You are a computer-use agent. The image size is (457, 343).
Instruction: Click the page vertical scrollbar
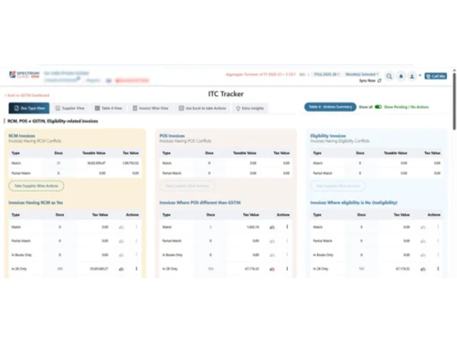pyautogui.click(x=454, y=101)
